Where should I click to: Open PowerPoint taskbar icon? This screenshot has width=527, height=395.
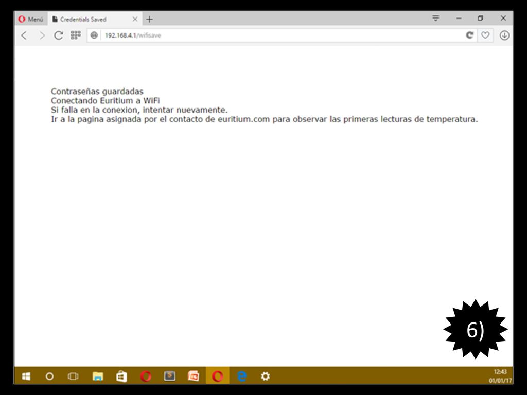tap(194, 376)
